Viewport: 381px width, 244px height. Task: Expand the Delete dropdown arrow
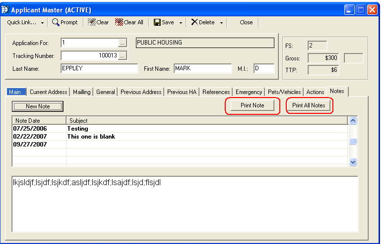[221, 23]
